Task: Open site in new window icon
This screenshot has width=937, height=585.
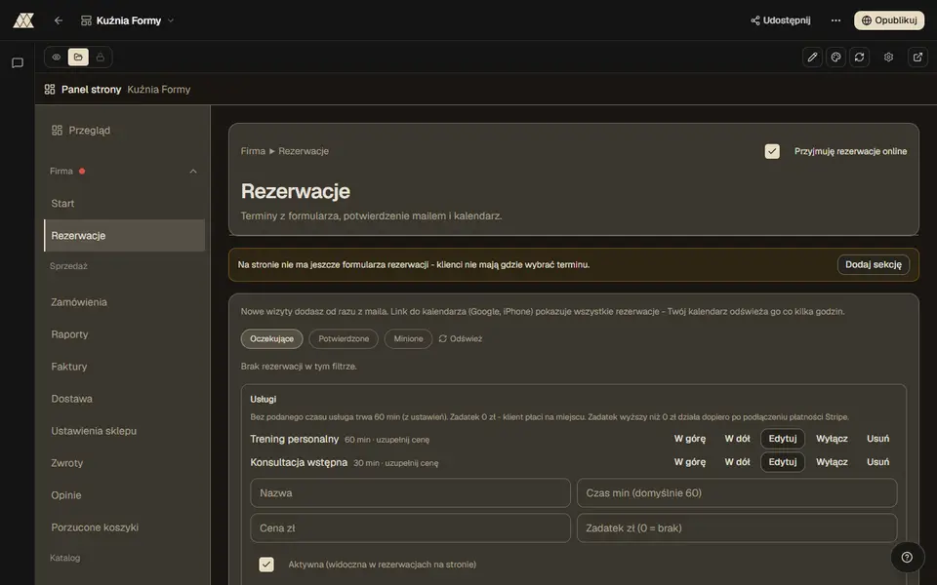Action: (x=917, y=58)
